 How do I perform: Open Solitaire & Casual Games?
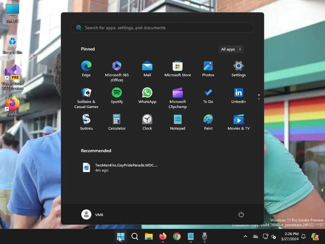tap(86, 98)
